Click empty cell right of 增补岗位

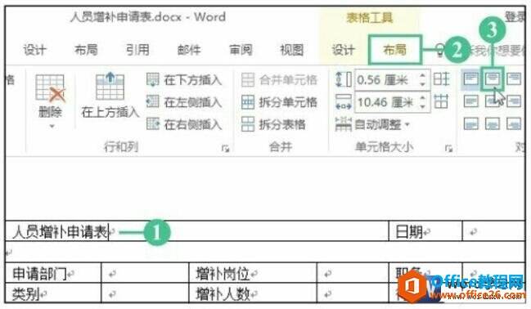(353, 273)
